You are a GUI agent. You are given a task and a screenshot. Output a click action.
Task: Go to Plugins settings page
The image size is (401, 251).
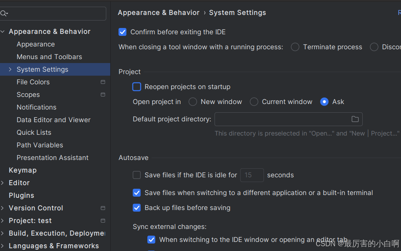[x=21, y=195]
